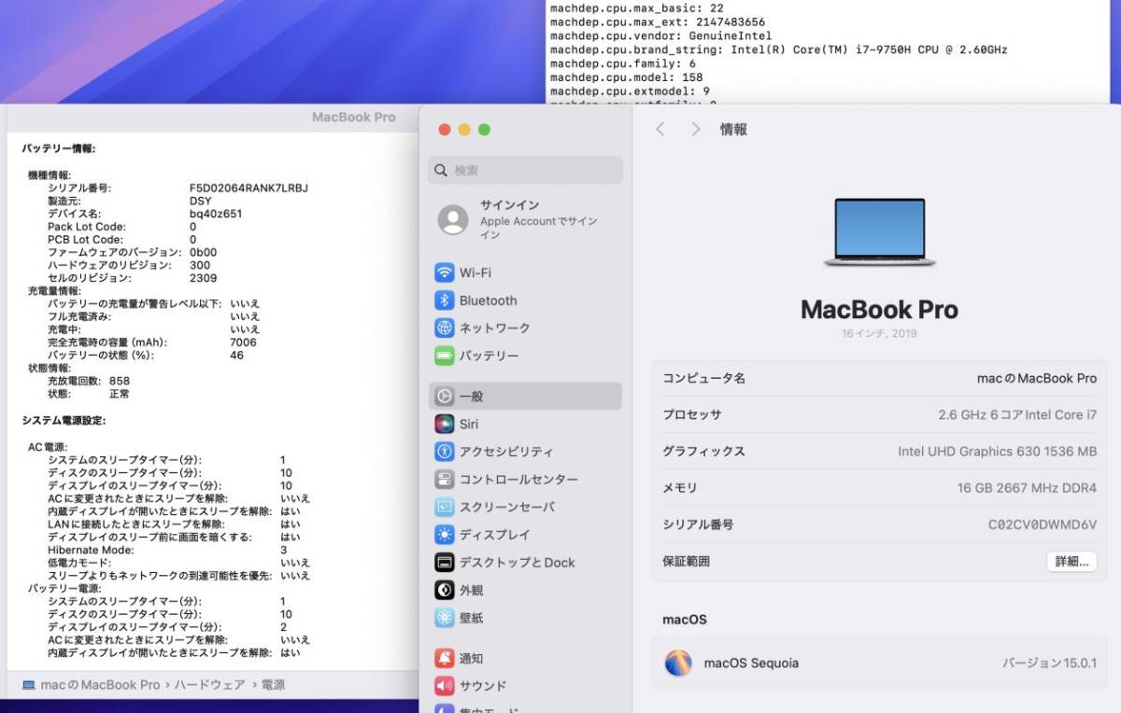Viewport: 1121px width, 713px height.
Task: Open Bluetooth icon in sidebar
Action: click(445, 301)
